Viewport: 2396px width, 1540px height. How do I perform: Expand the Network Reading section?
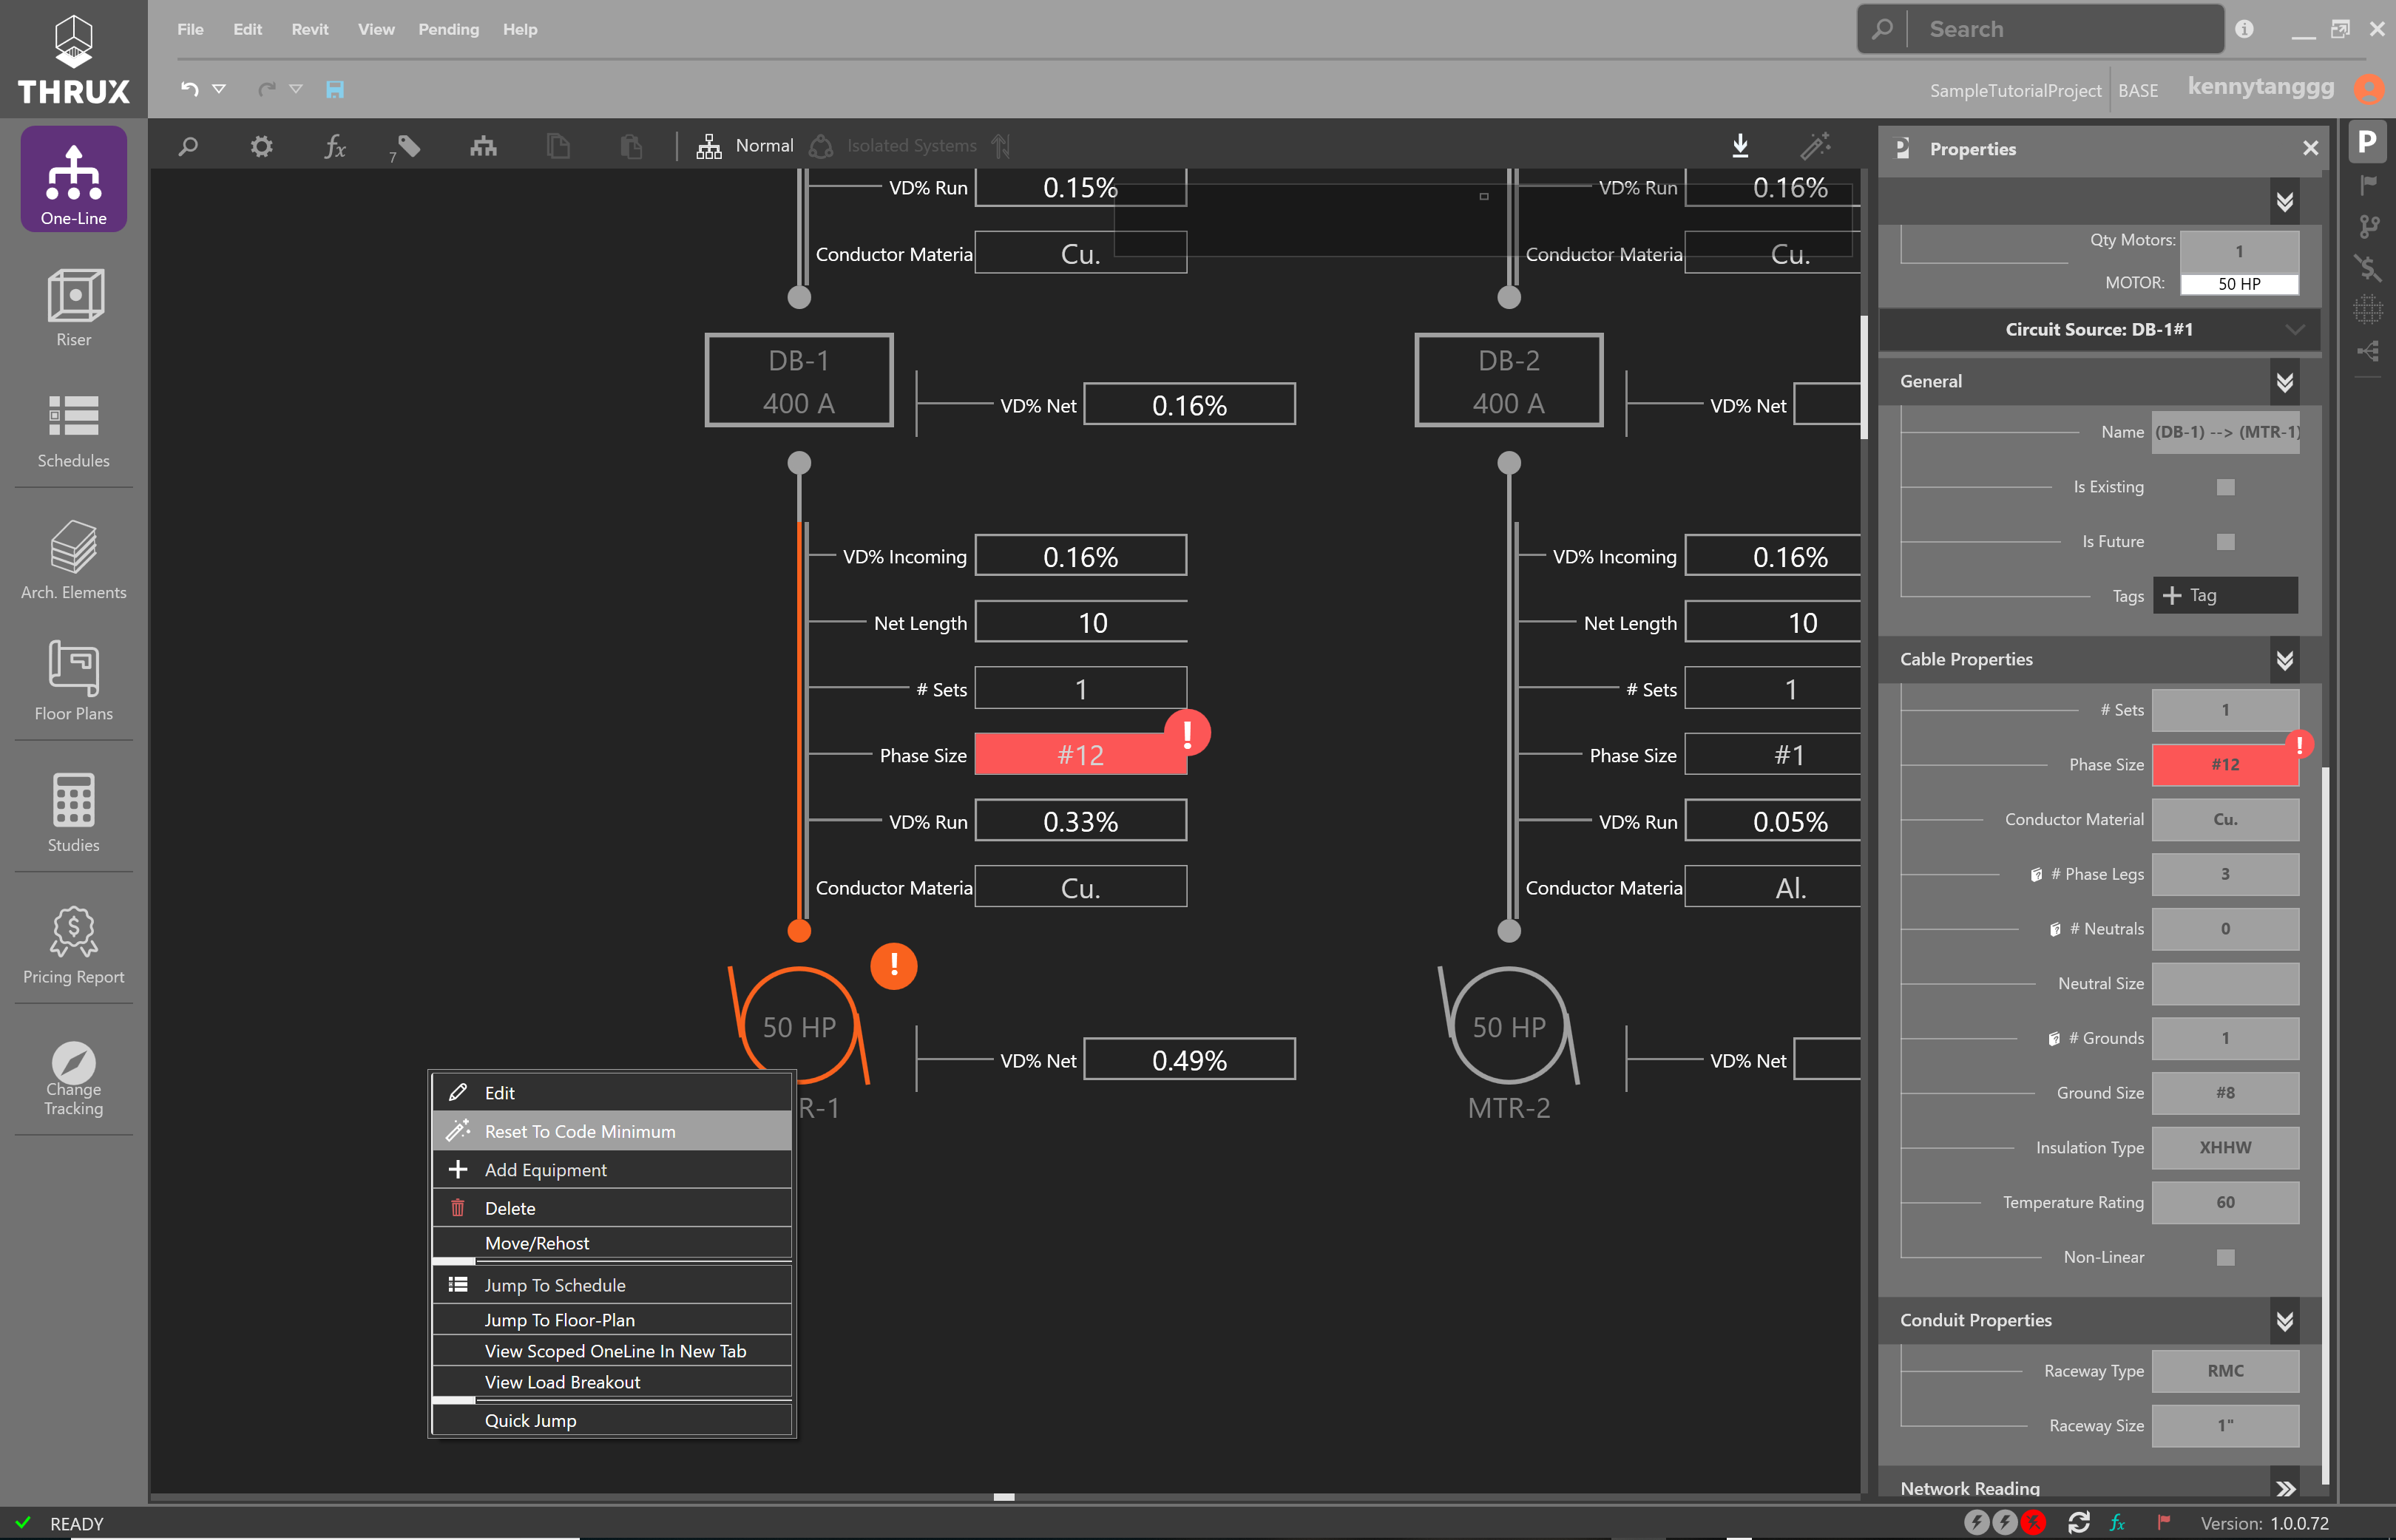(2285, 1488)
